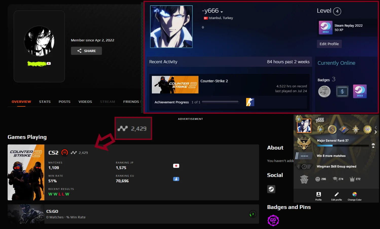Click the Recent Activity header
The width and height of the screenshot is (380, 229).
163,62
